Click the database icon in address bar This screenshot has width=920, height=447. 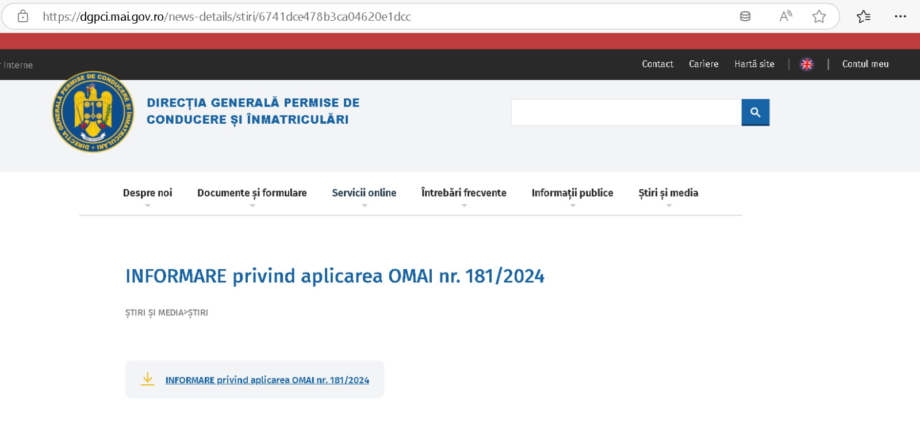click(x=745, y=16)
